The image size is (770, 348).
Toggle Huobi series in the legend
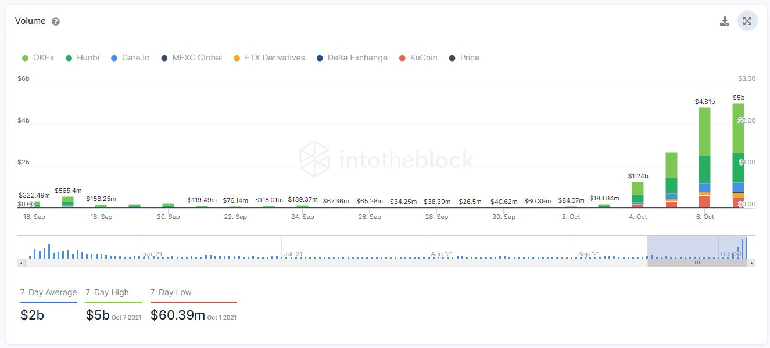tap(82, 58)
